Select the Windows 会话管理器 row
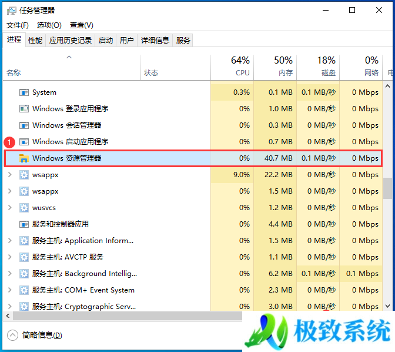 point(193,125)
